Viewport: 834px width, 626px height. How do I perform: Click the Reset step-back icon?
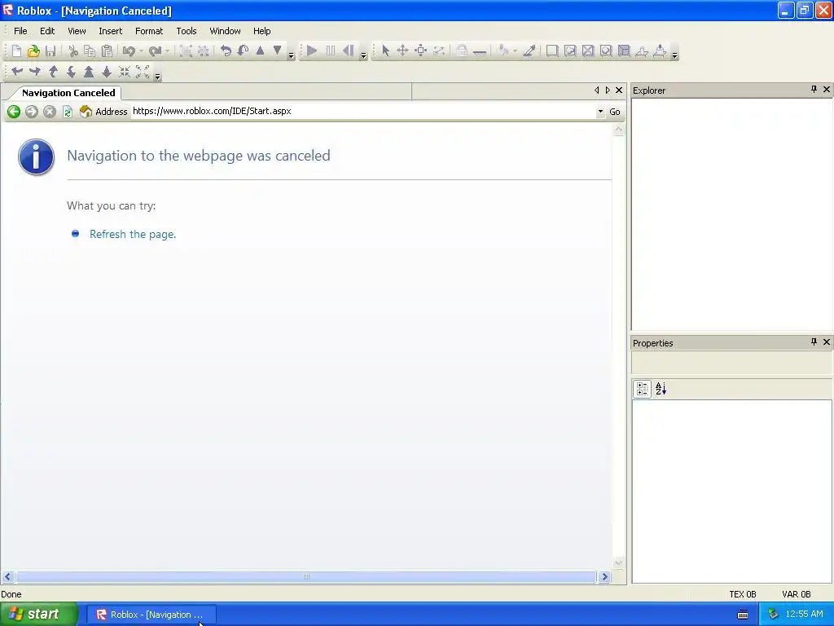pos(349,51)
